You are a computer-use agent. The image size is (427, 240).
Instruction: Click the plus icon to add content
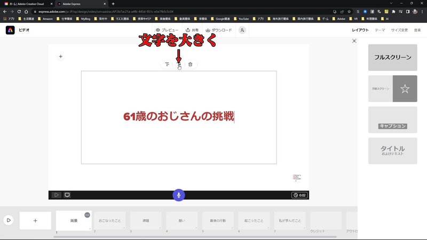(x=60, y=57)
